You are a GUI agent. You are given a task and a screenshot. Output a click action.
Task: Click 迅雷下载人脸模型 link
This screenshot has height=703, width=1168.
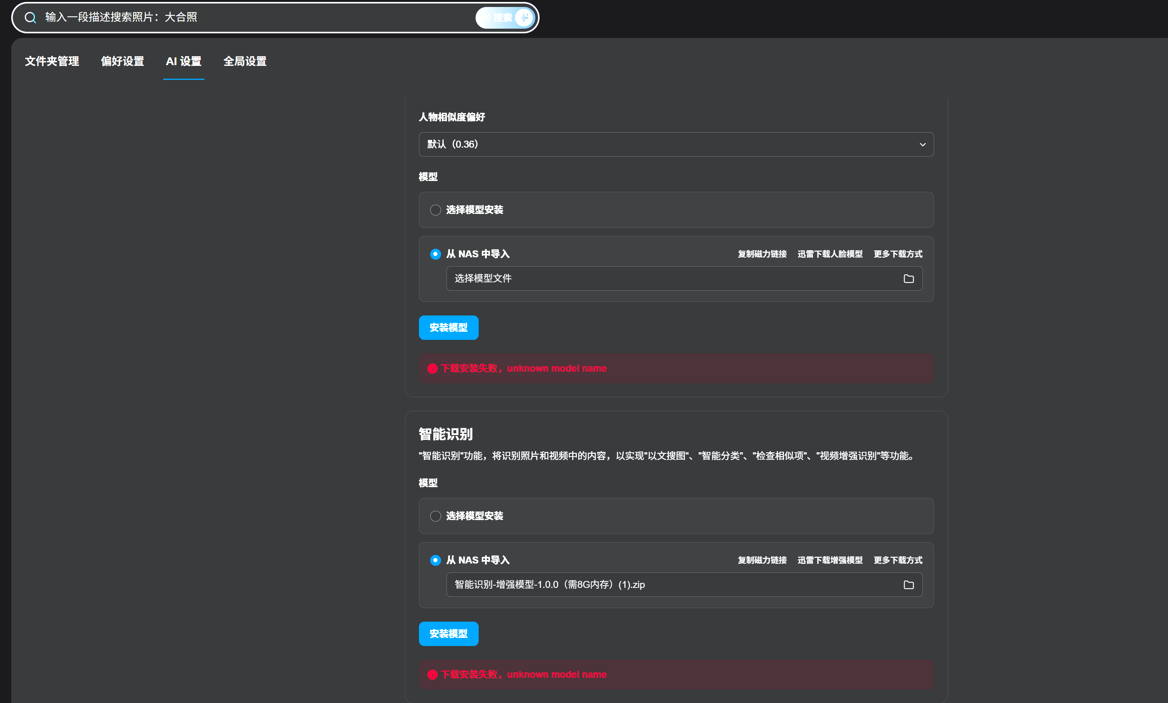[829, 254]
